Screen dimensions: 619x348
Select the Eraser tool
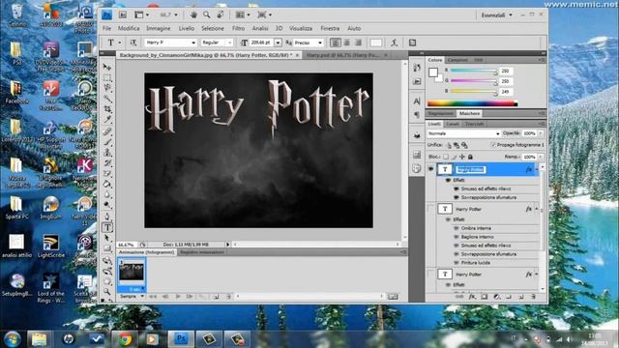(107, 173)
